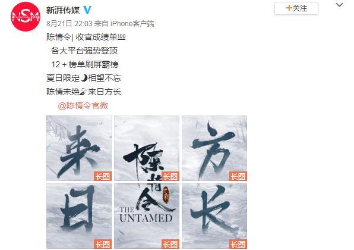Click the blue verified V badge
This screenshot has height=250, width=354.
pos(87,10)
